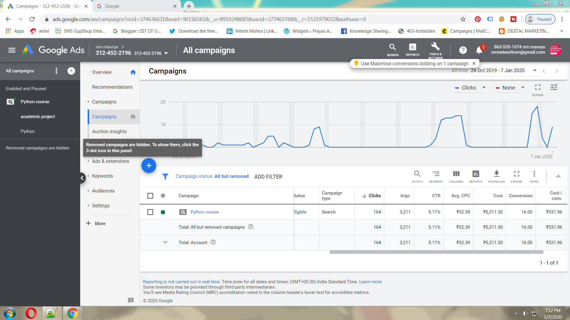This screenshot has width=570, height=320.
Task: Send feedback using the chat icon
Action: pyautogui.click(x=131, y=300)
